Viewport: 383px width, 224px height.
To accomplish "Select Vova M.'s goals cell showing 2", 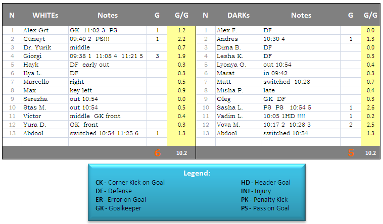I will 350,124.
